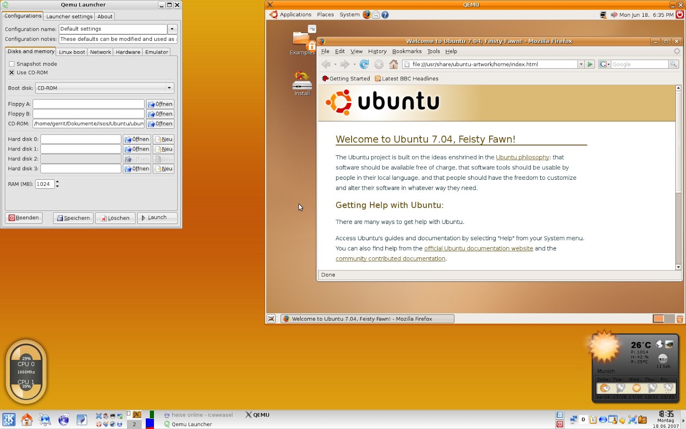Image resolution: width=686 pixels, height=429 pixels.
Task: Expand the Boot disk dropdown
Action: coord(169,88)
